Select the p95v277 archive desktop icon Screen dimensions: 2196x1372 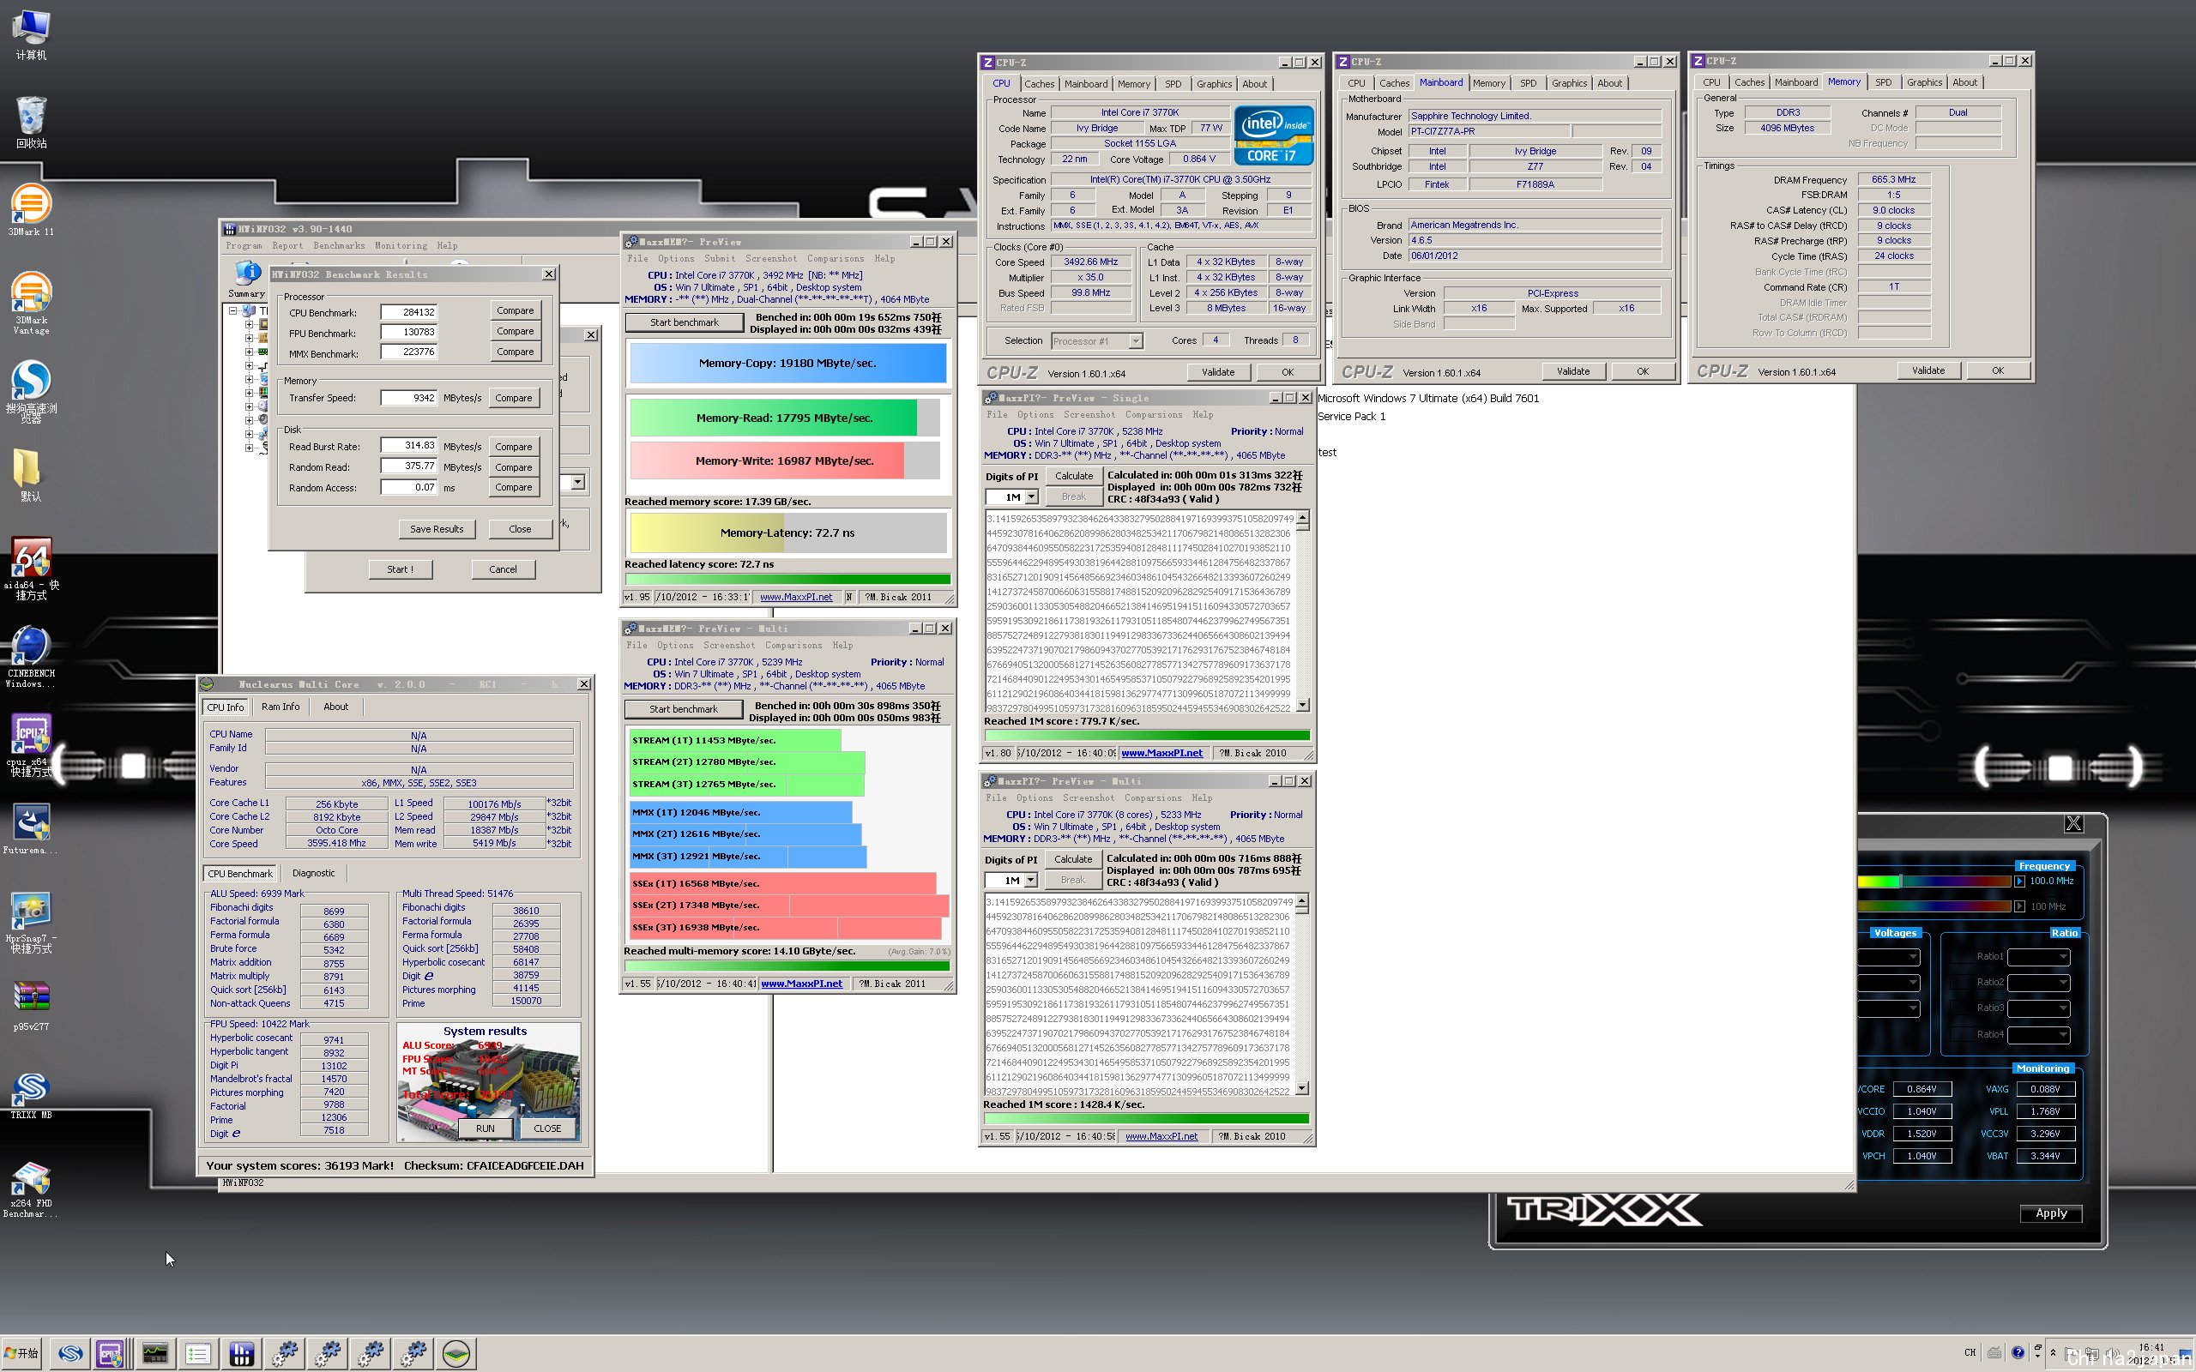pyautogui.click(x=31, y=1005)
